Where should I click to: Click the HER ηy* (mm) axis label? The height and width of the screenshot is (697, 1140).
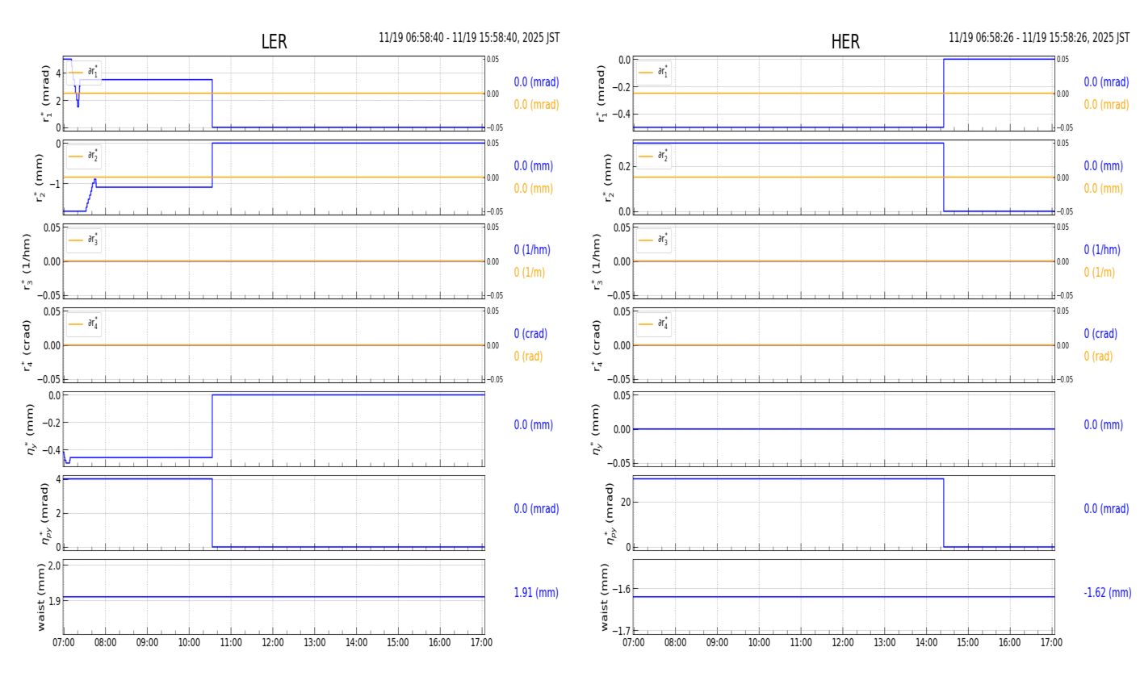597,429
